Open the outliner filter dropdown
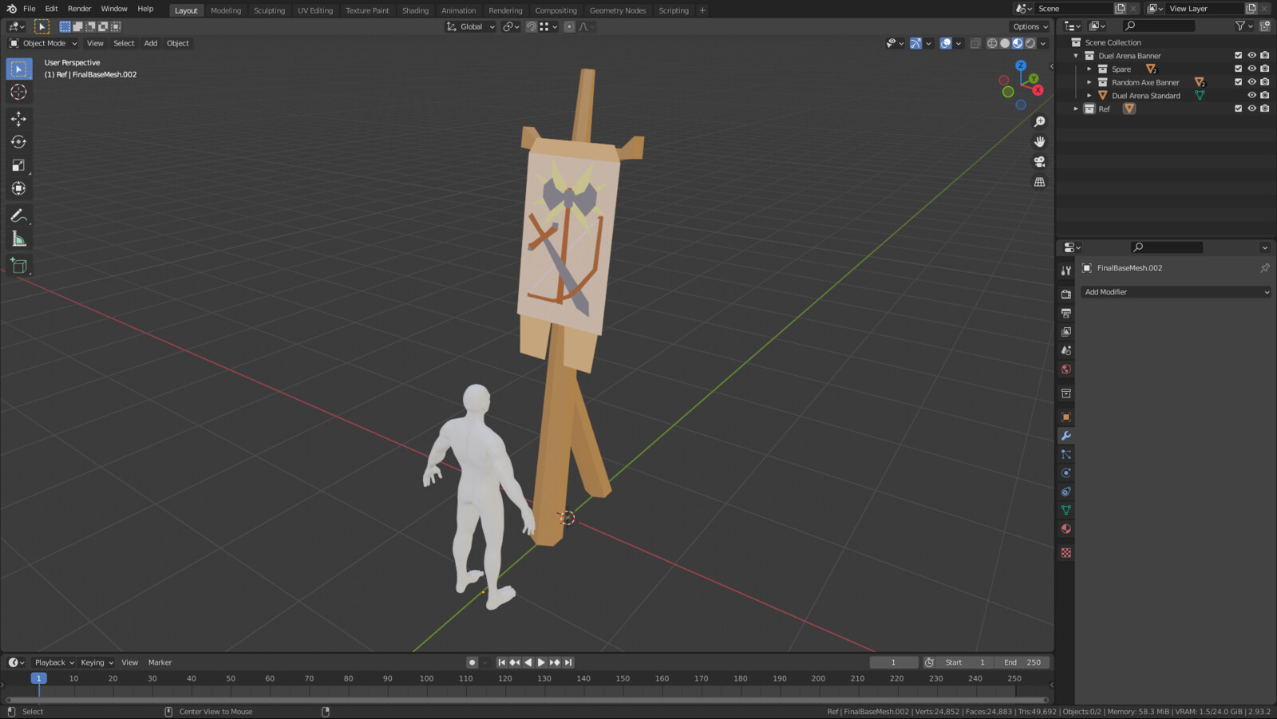The height and width of the screenshot is (719, 1277). coord(1243,26)
